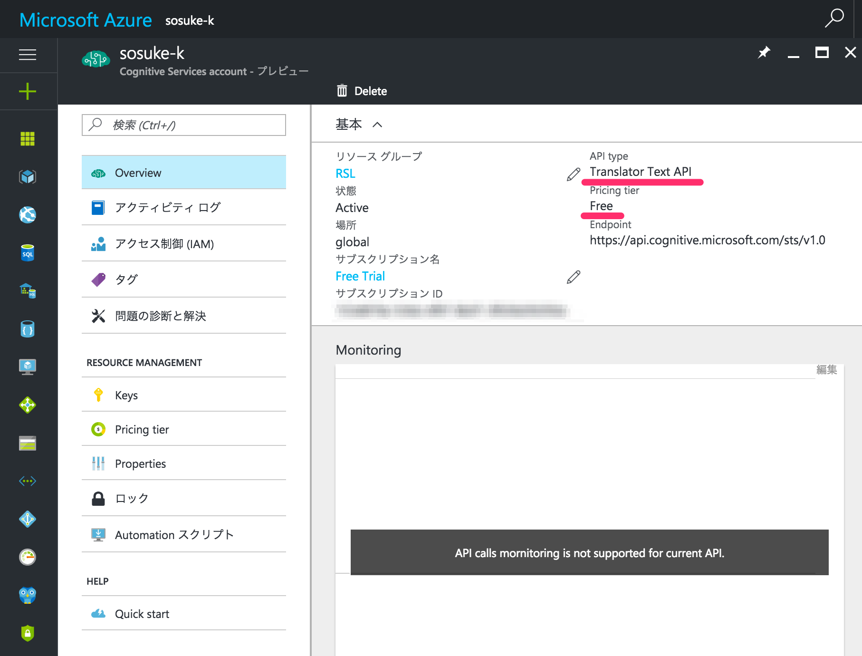Open Properties menu item
The image size is (862, 656).
tap(184, 463)
